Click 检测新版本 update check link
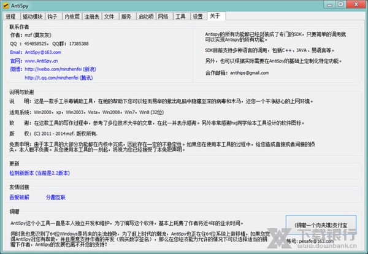 pos(39,173)
